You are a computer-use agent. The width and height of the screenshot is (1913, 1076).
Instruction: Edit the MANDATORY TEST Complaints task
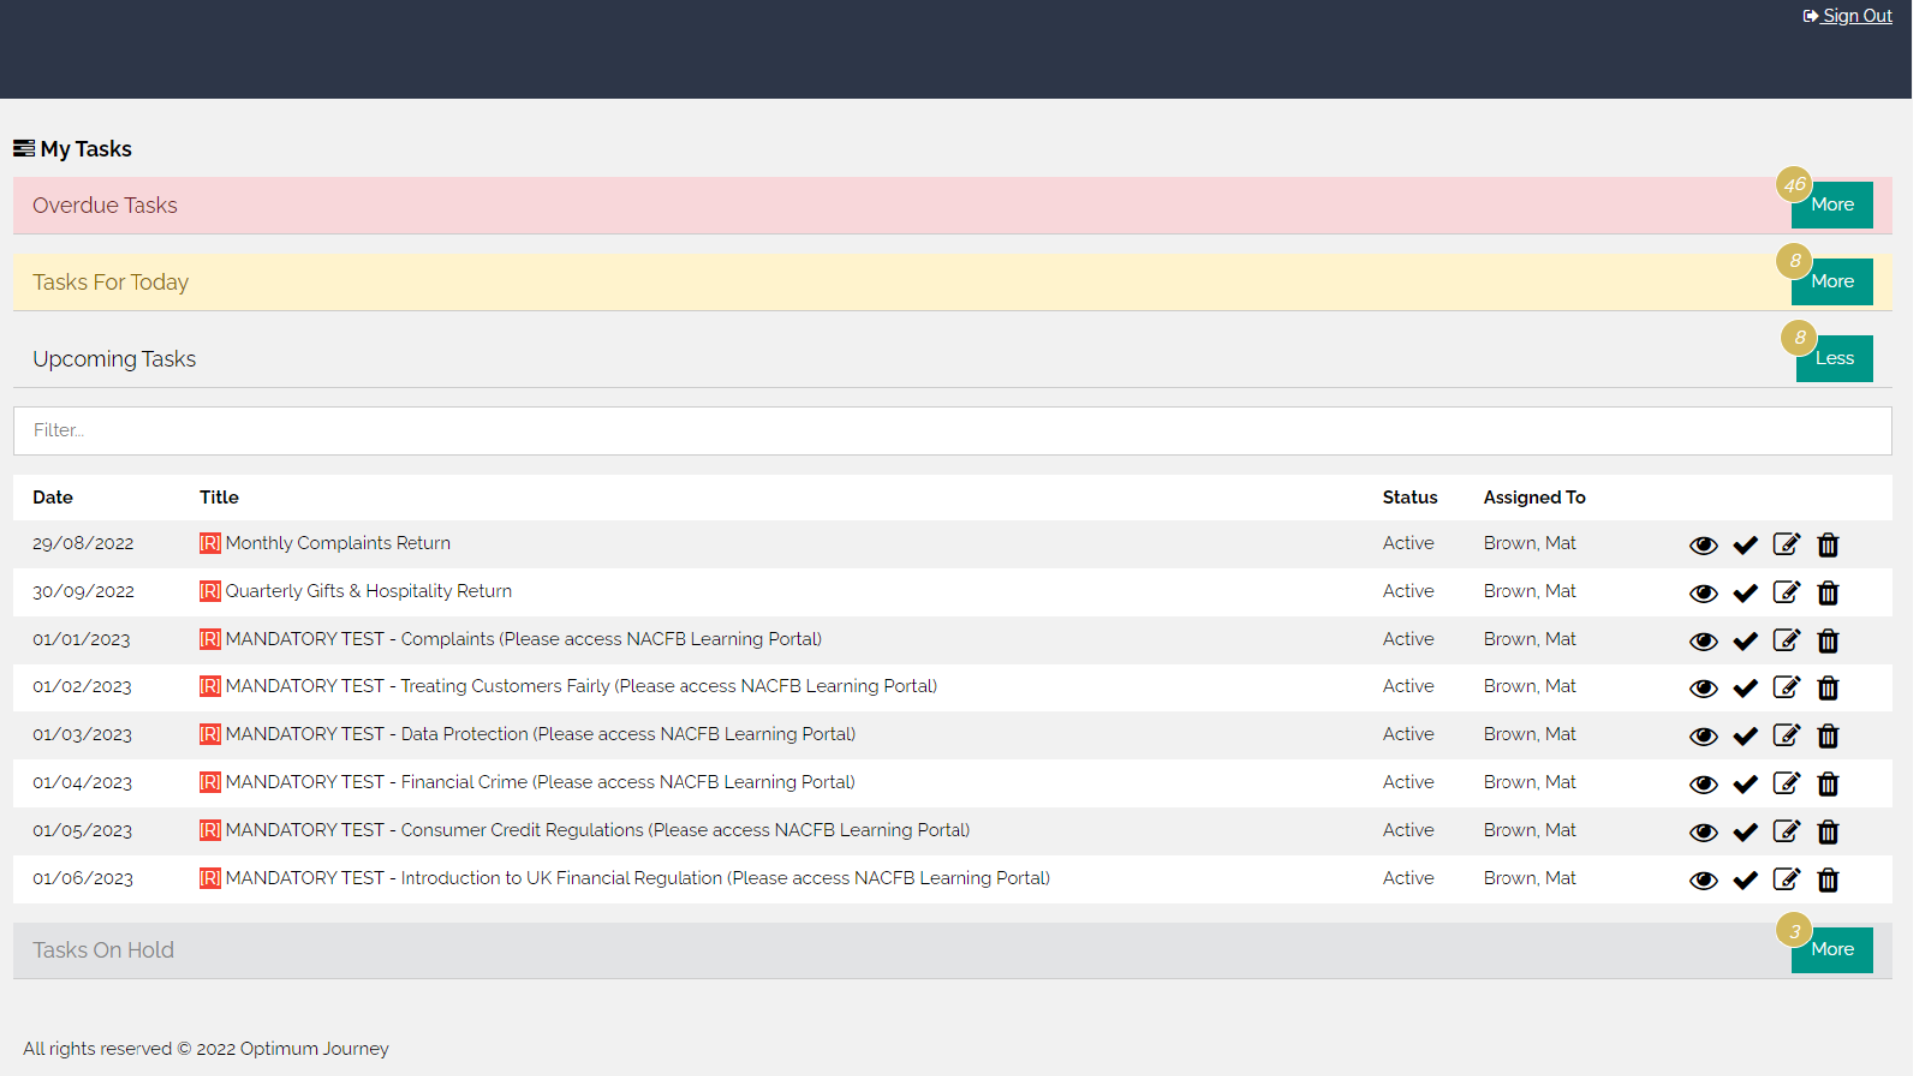pos(1785,641)
